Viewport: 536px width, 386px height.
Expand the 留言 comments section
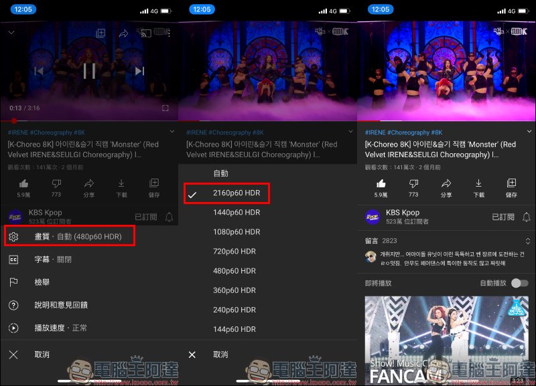pyautogui.click(x=528, y=241)
